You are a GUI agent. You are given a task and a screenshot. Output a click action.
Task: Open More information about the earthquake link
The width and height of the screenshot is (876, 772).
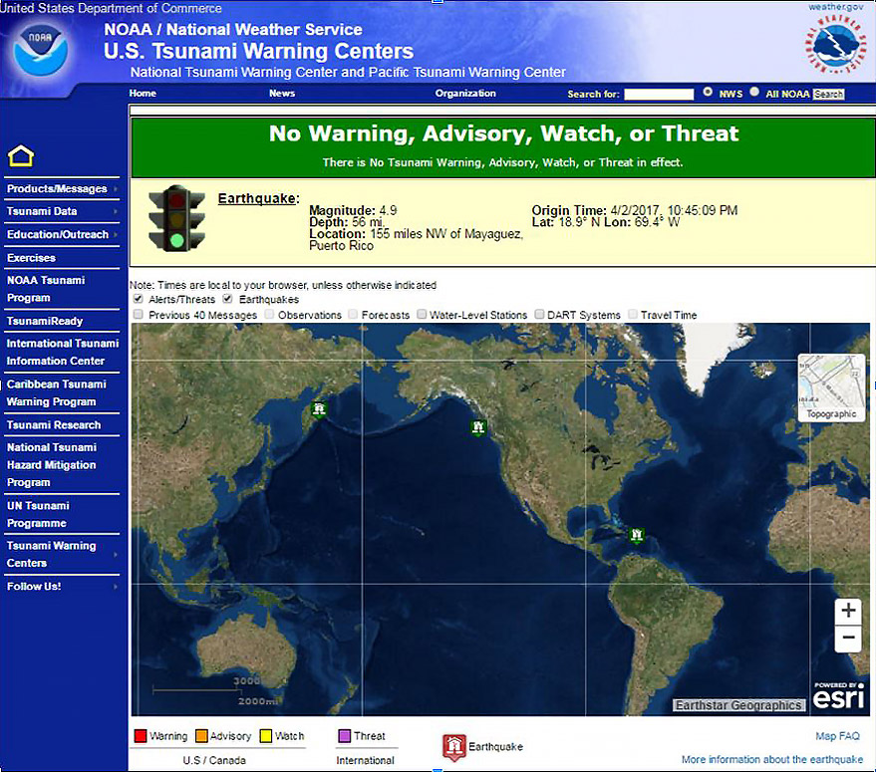tap(772, 760)
